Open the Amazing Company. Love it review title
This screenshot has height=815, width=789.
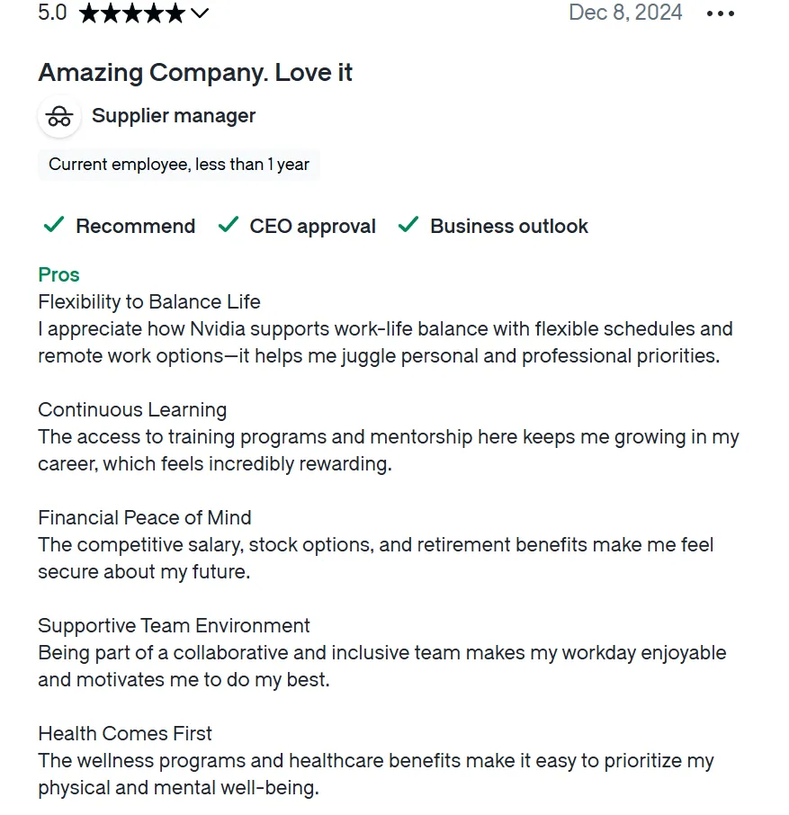click(x=195, y=72)
